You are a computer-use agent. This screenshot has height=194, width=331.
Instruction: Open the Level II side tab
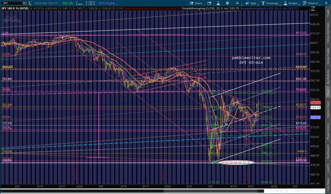click(328, 168)
